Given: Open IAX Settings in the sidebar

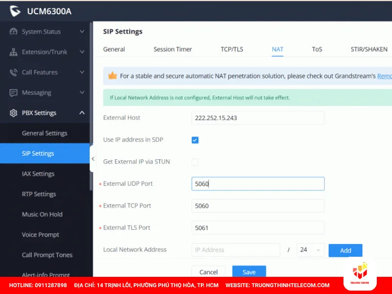Looking at the screenshot, I should (x=45, y=174).
